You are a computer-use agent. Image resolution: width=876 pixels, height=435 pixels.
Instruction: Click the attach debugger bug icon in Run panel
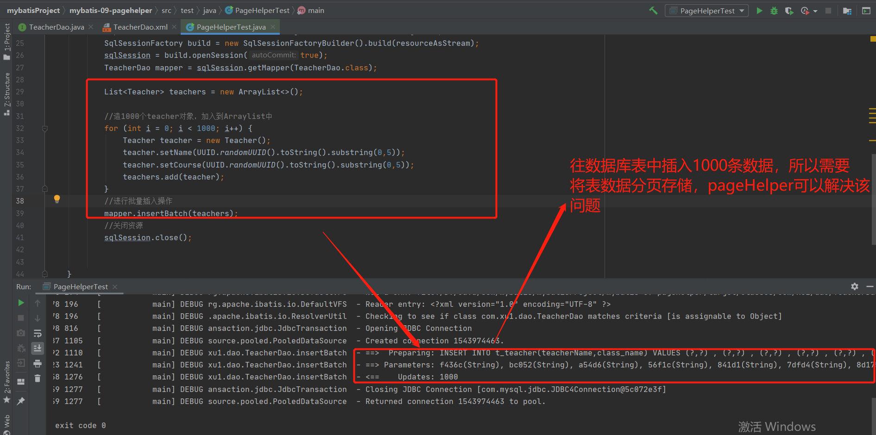[x=21, y=348]
